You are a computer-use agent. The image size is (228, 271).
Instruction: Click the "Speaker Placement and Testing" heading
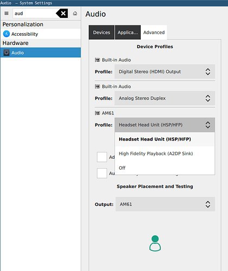pyautogui.click(x=155, y=186)
